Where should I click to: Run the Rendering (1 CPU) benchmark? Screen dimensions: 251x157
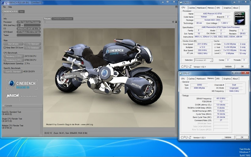13,56
